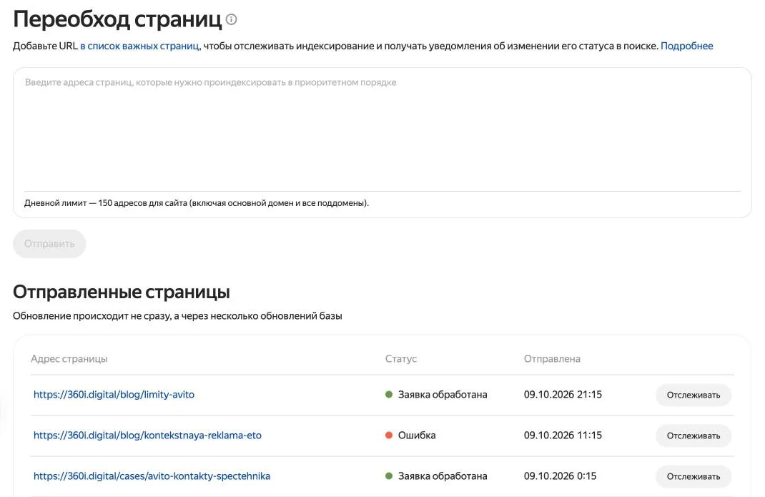The height and width of the screenshot is (497, 765).
Task: Click the Отправленные страницы heading
Action: (x=121, y=292)
